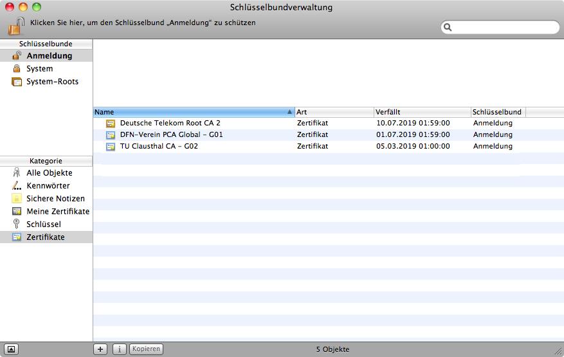Click the plus button to add an item
564x357 pixels.
pyautogui.click(x=100, y=349)
